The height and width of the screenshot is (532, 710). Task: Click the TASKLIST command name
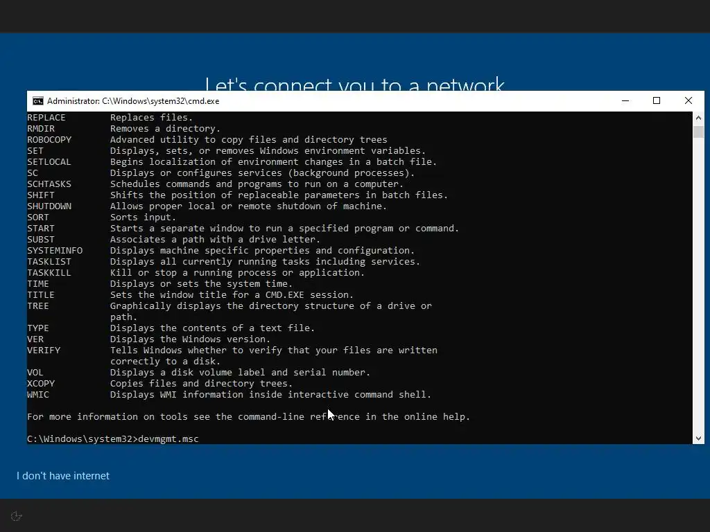coord(49,261)
